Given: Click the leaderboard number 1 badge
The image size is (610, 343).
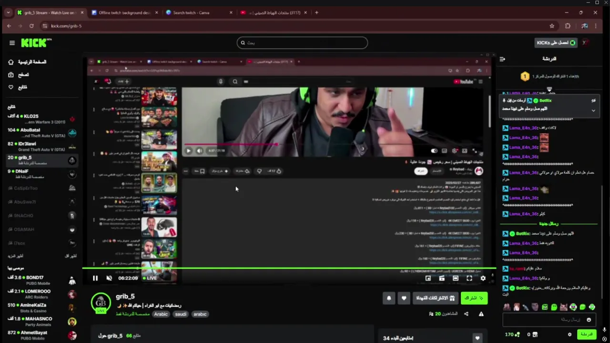Looking at the screenshot, I should [x=525, y=76].
